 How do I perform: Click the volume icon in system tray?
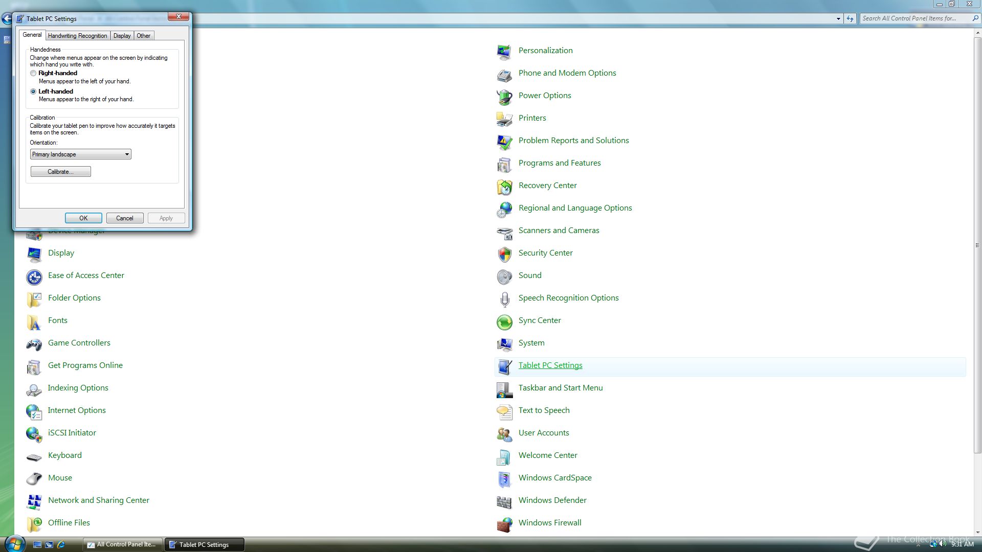tap(942, 544)
